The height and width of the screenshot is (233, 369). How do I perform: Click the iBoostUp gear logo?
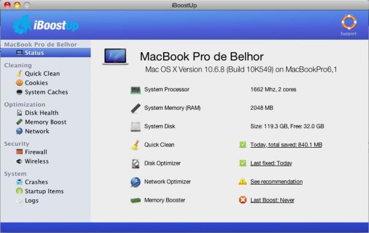pos(22,25)
